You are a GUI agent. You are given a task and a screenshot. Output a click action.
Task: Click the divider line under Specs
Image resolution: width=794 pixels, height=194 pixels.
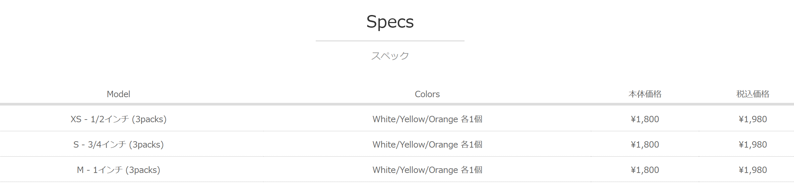[390, 41]
